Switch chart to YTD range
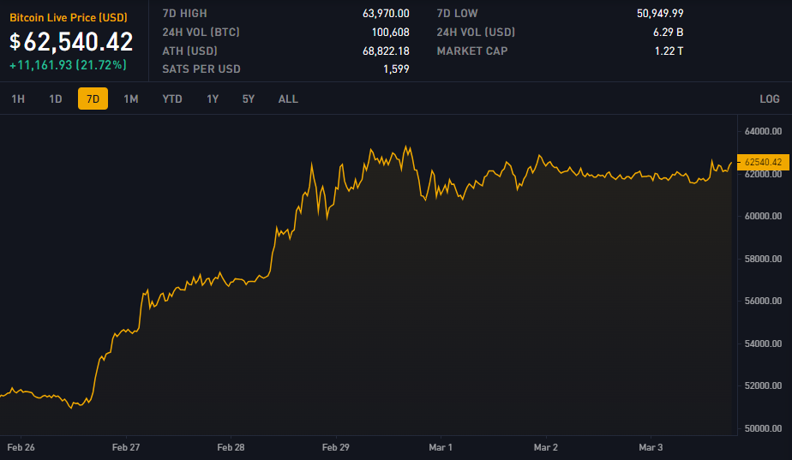The height and width of the screenshot is (460, 792). pos(172,99)
